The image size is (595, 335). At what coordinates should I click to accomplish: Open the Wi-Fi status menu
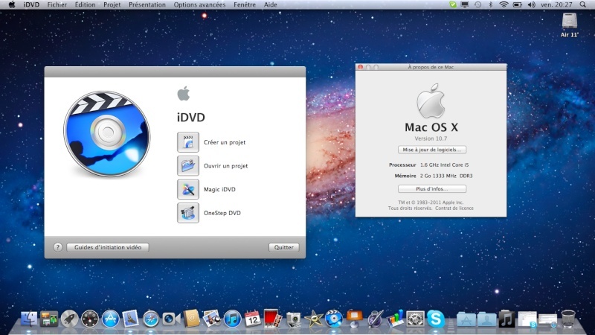(x=504, y=4)
